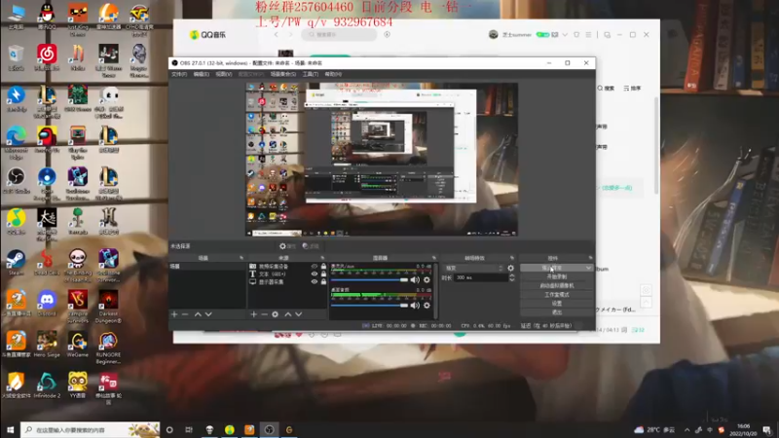This screenshot has width=779, height=438.
Task: Start the virtual camera in OBS
Action: [x=556, y=285]
